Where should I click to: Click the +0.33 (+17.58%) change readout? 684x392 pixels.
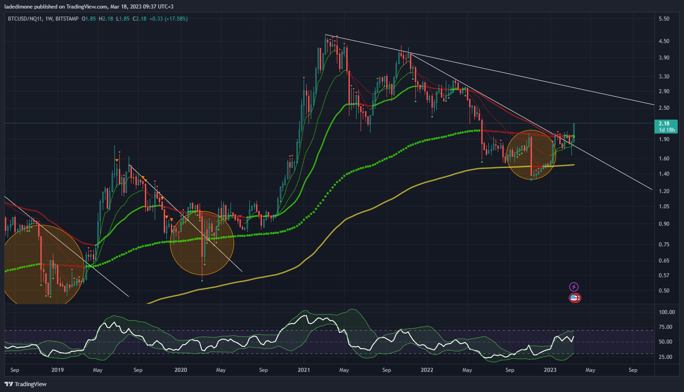tap(169, 19)
